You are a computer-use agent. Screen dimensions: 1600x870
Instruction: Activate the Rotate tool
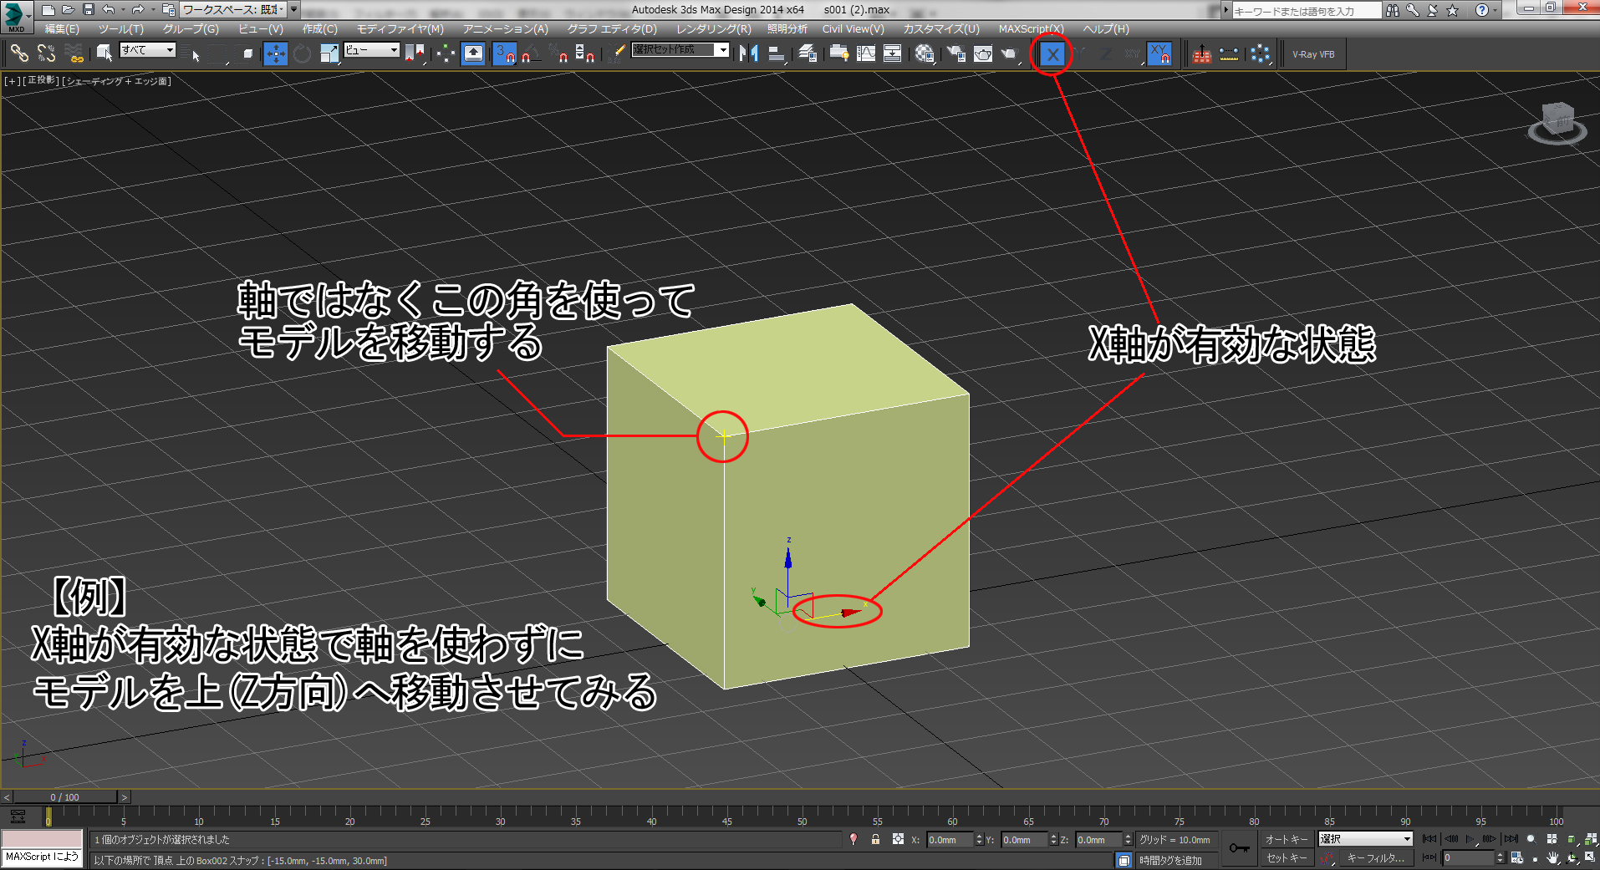(302, 54)
